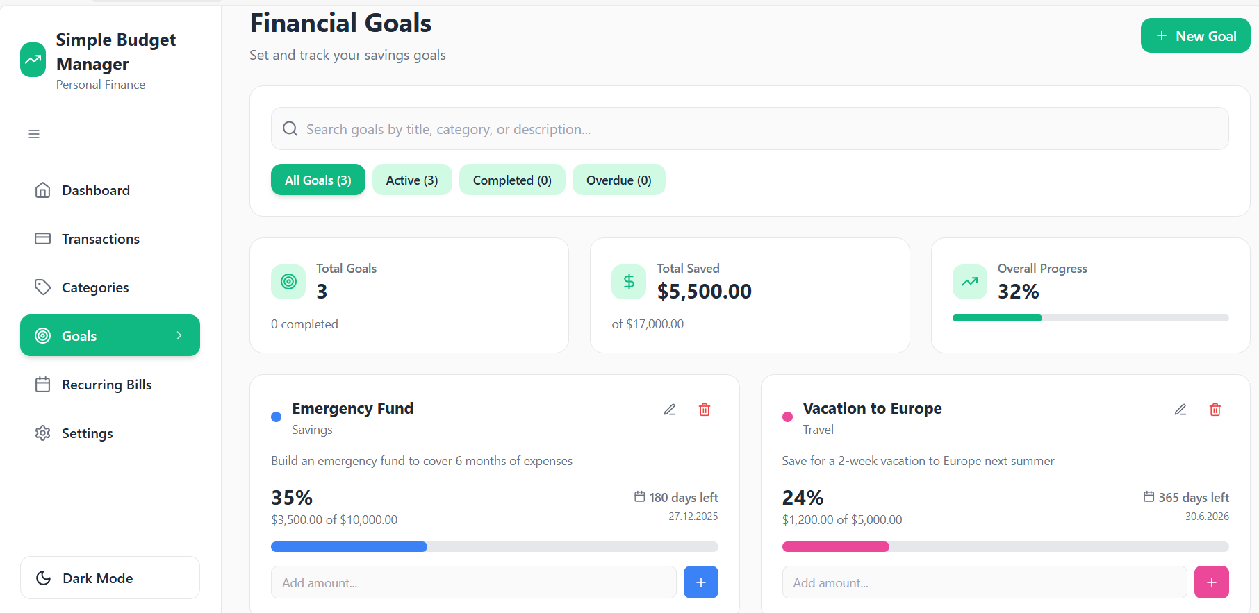This screenshot has height=613, width=1259.
Task: Edit the Emergency Fund goal pencil icon
Action: click(670, 410)
